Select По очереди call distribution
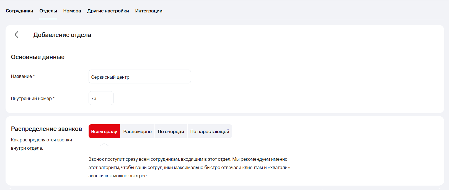Image resolution: width=449 pixels, height=190 pixels. click(x=171, y=131)
